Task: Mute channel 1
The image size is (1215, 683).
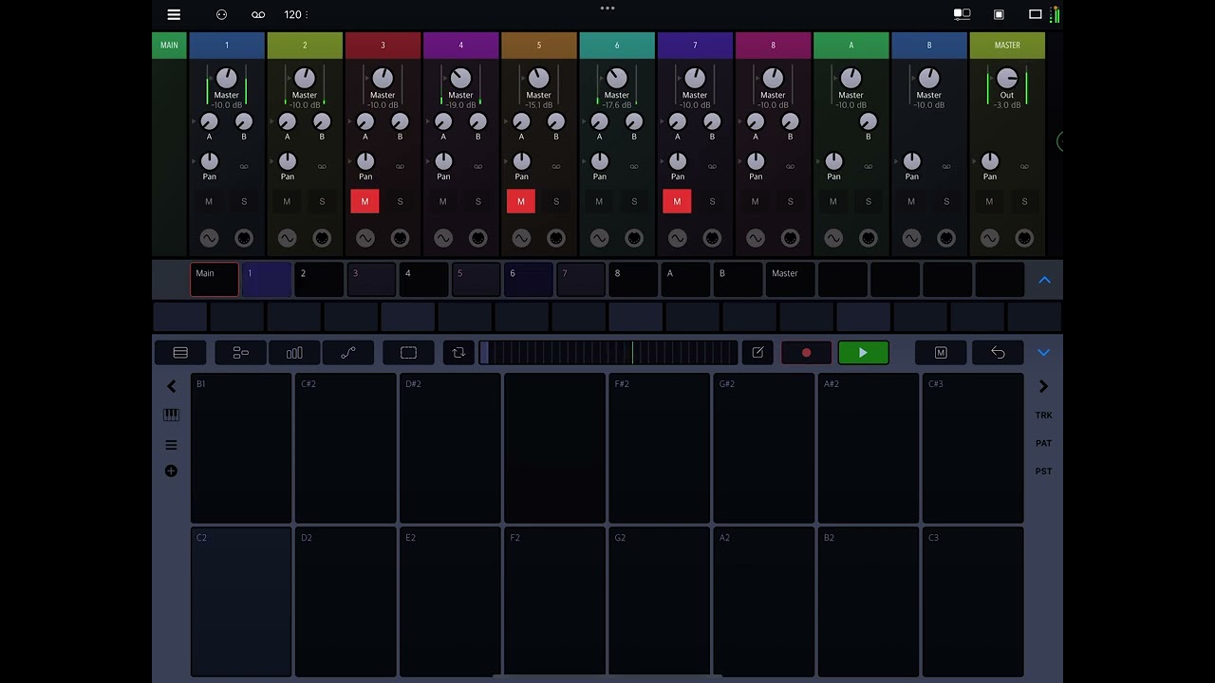Action: pyautogui.click(x=209, y=201)
